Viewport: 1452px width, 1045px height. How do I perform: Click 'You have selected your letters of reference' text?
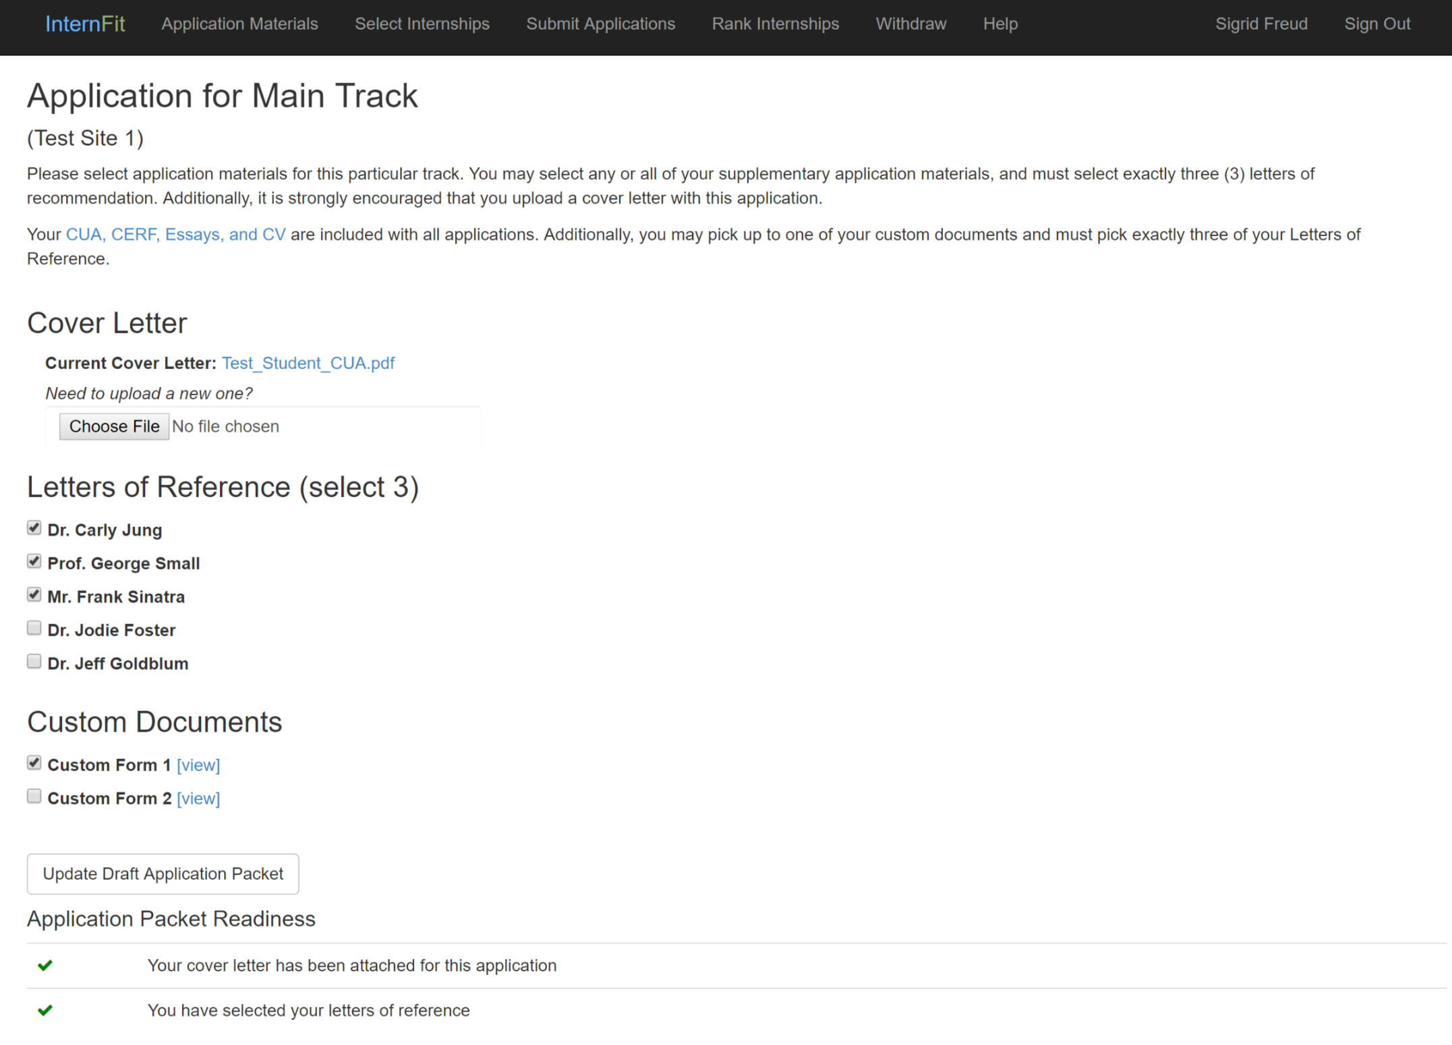point(309,1011)
